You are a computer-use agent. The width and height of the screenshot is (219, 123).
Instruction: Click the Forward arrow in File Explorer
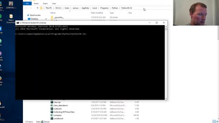[x=30, y=8]
